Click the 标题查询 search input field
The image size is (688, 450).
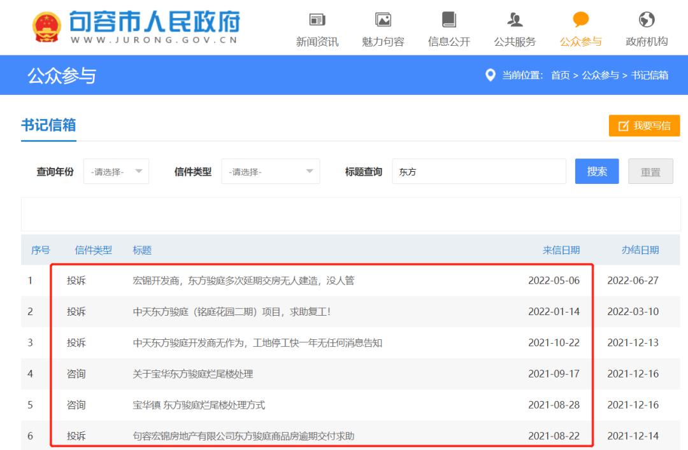(478, 171)
